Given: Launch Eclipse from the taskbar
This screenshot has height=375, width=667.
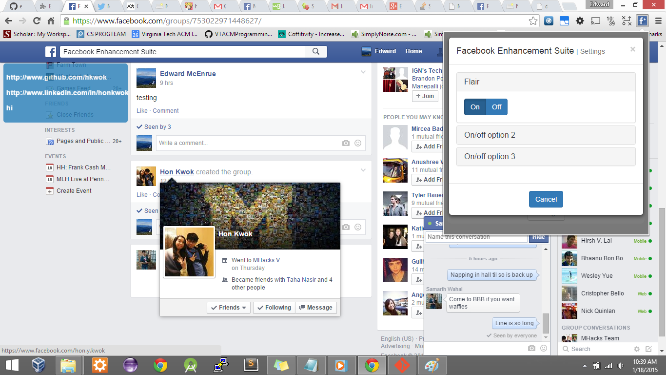Looking at the screenshot, I should pos(130,365).
